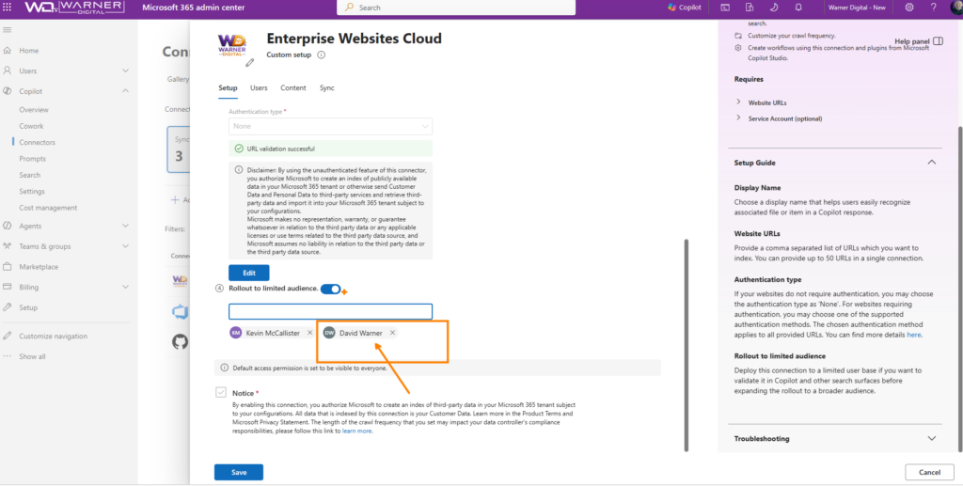This screenshot has height=486, width=963.
Task: Collapse the navigation hamburger menu
Action: pyautogui.click(x=8, y=29)
